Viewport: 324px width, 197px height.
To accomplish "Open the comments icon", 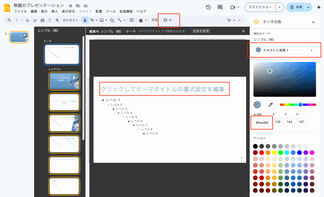I will click(x=220, y=7).
